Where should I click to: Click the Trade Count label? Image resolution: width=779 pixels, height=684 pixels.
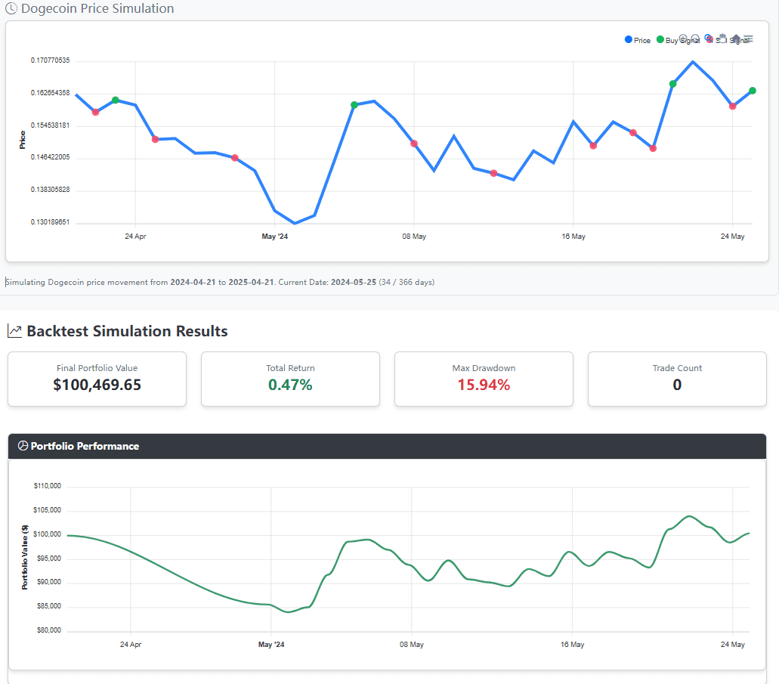(677, 368)
